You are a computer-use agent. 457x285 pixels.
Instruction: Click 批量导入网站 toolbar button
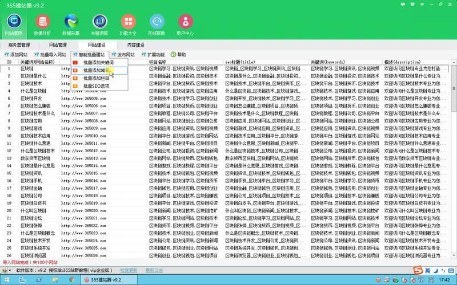50,55
